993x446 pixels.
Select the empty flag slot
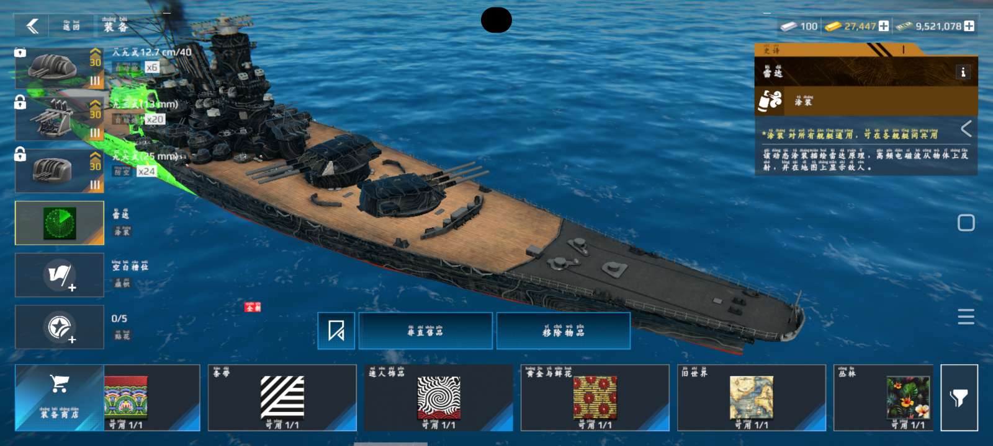(60, 275)
